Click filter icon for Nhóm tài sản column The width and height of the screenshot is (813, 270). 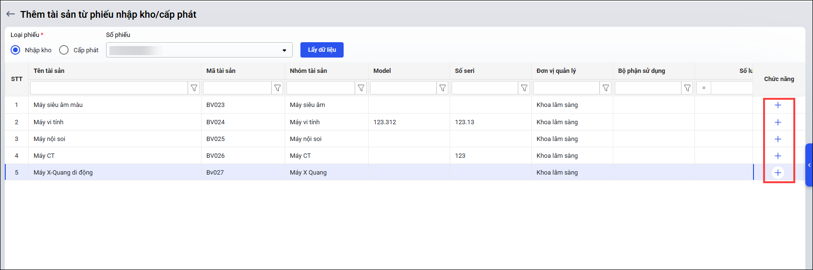pyautogui.click(x=361, y=88)
